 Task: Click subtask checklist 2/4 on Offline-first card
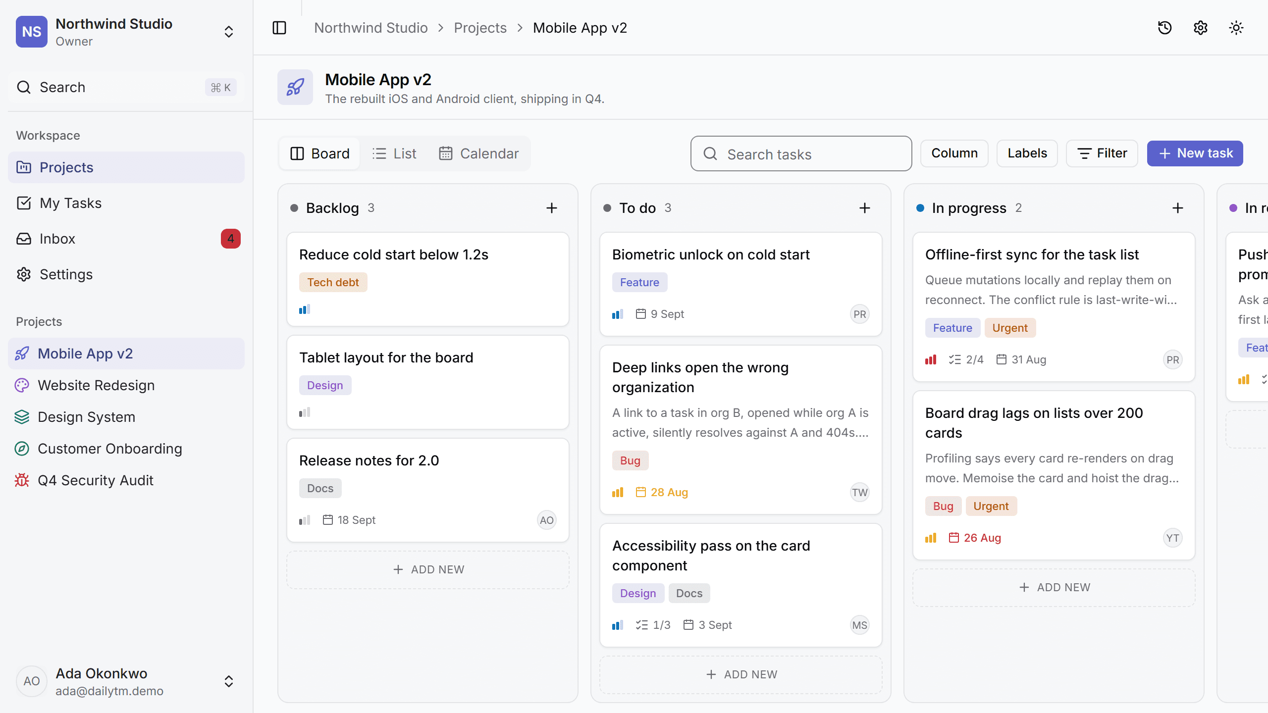966,359
